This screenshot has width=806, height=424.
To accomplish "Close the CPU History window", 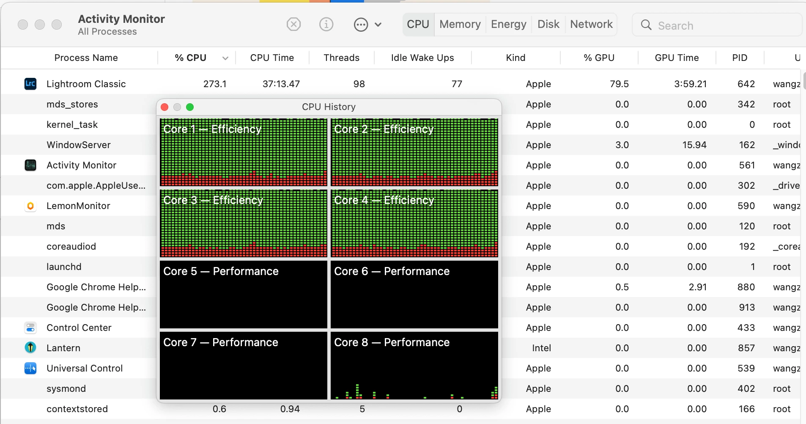I will coord(165,107).
